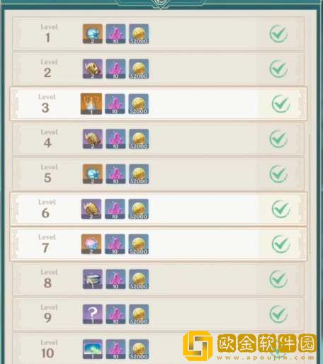The width and height of the screenshot is (323, 364).
Task: Open the Level 3 orange chalice reward icon
Action: 91,104
